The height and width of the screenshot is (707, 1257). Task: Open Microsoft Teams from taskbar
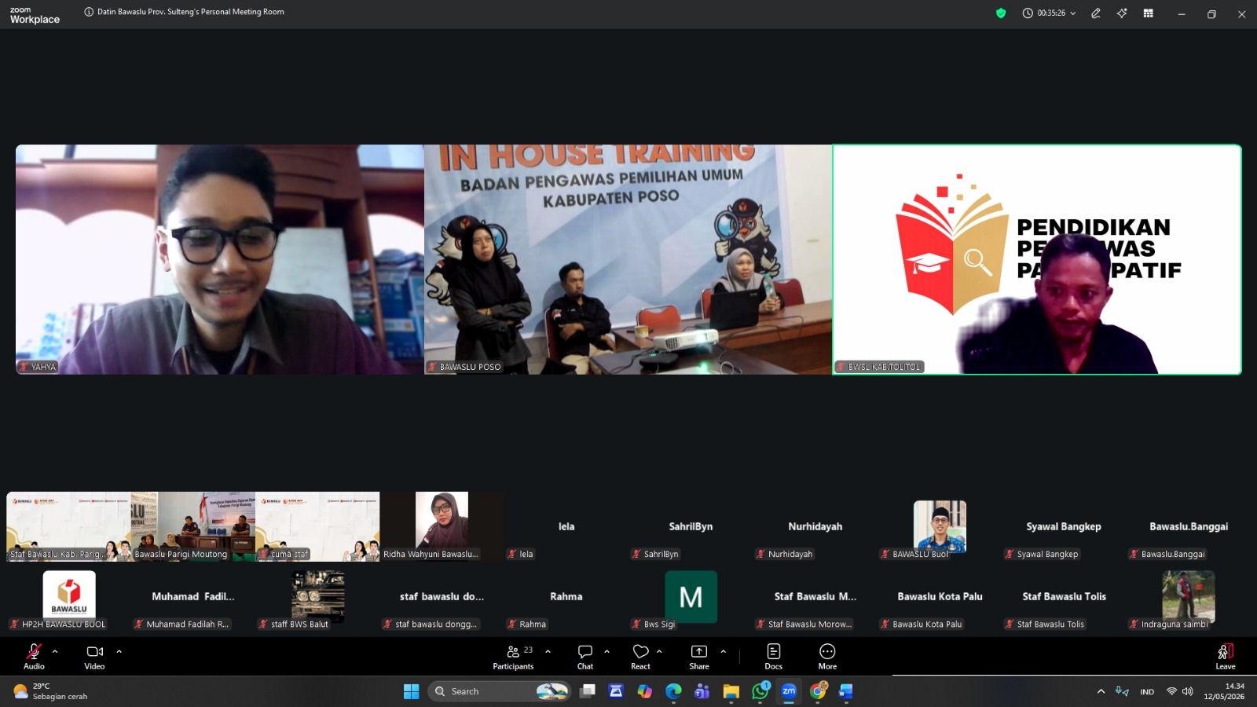(702, 691)
